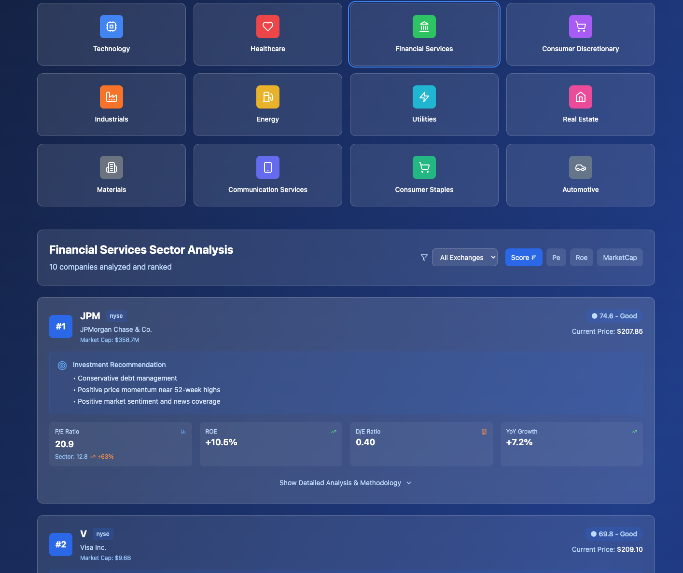Click the gray Materials building icon
This screenshot has width=683, height=573.
(x=112, y=167)
